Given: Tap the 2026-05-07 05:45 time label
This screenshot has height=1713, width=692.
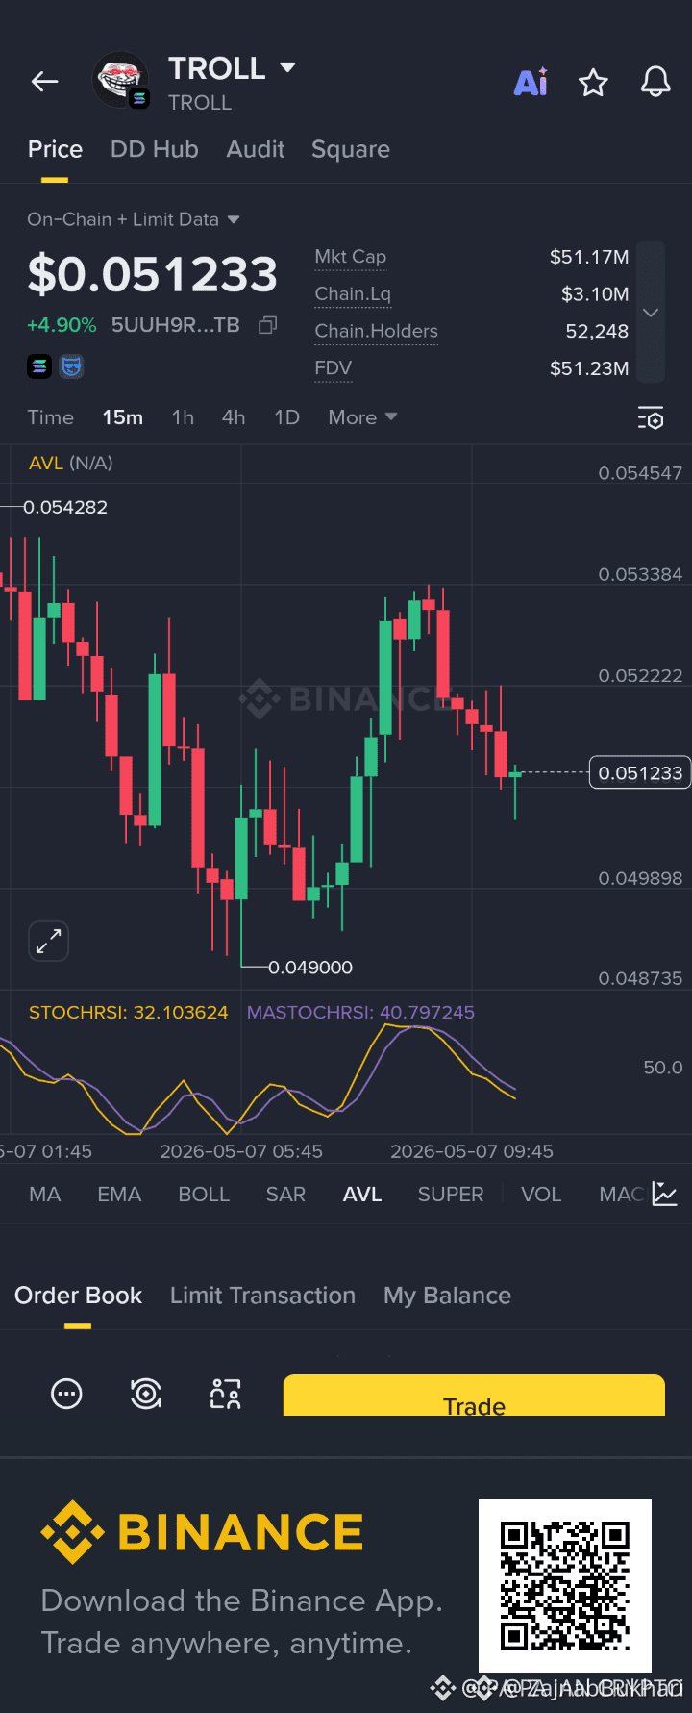Looking at the screenshot, I should (x=241, y=1151).
